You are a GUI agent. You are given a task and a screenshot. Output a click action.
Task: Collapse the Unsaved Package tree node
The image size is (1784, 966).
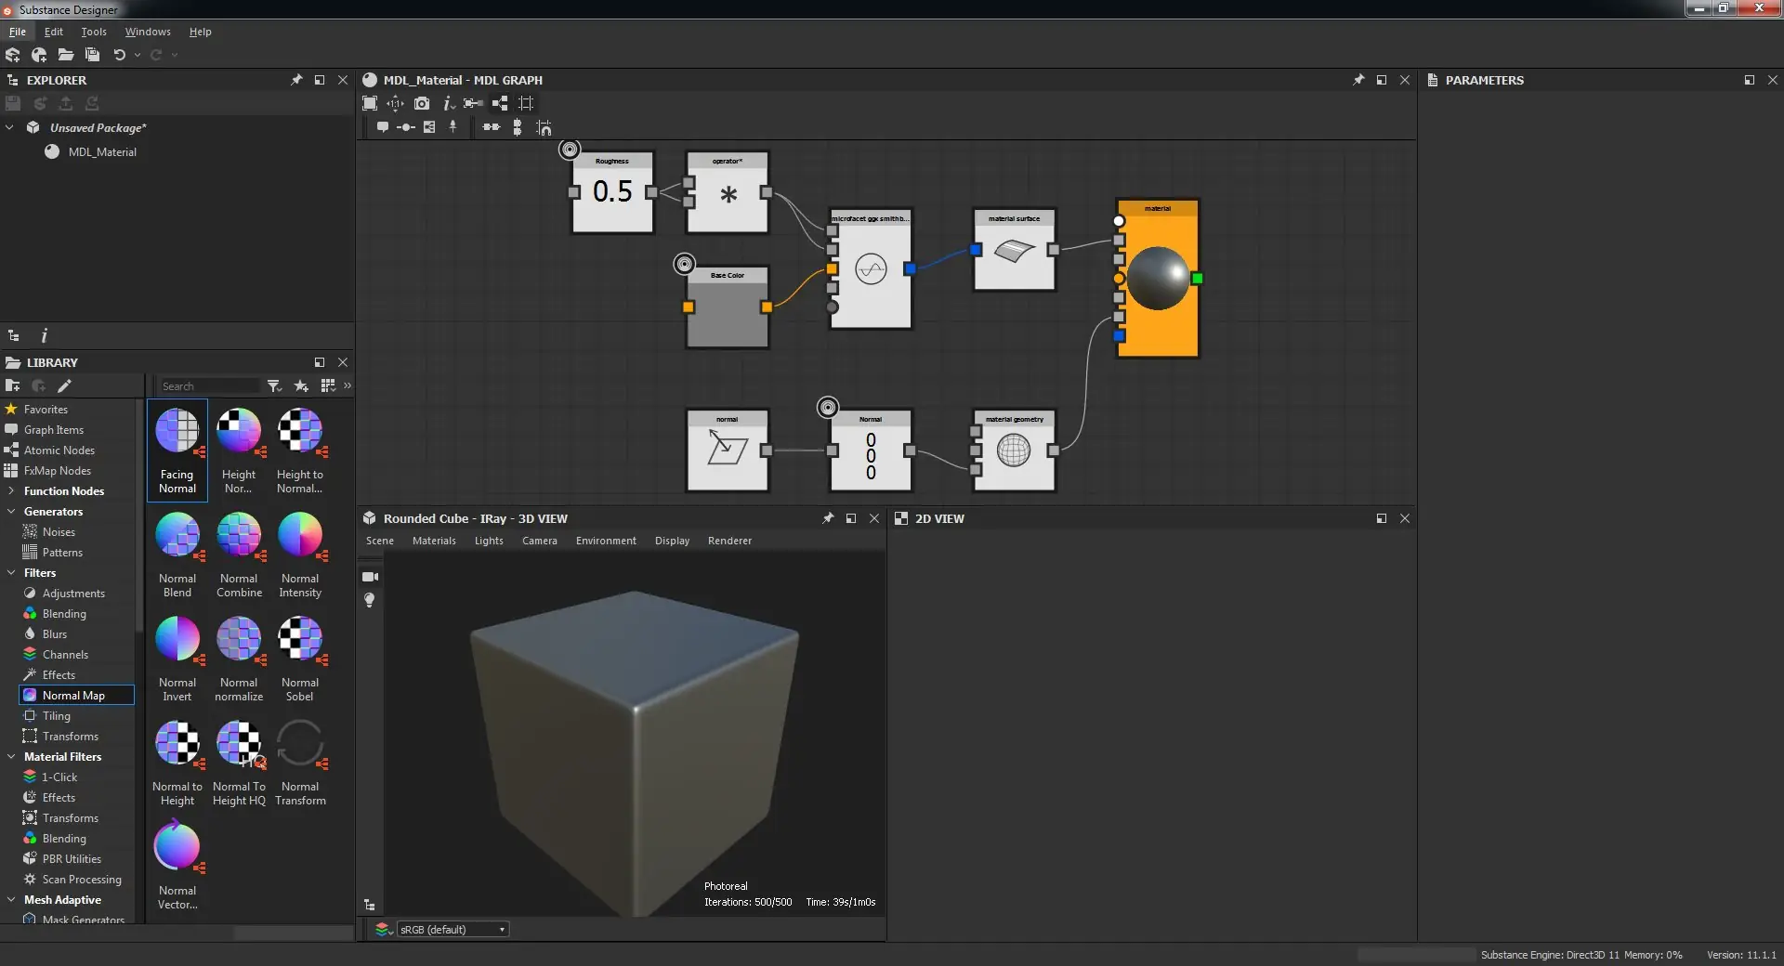[x=10, y=127]
